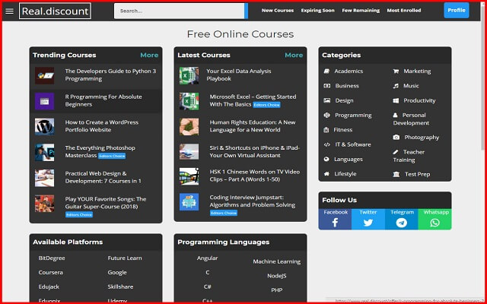The image size is (487, 304).
Task: Click the Facebook follow icon
Action: click(336, 223)
